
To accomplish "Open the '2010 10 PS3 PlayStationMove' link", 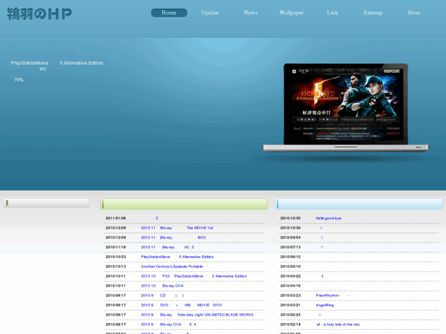I will (194, 276).
